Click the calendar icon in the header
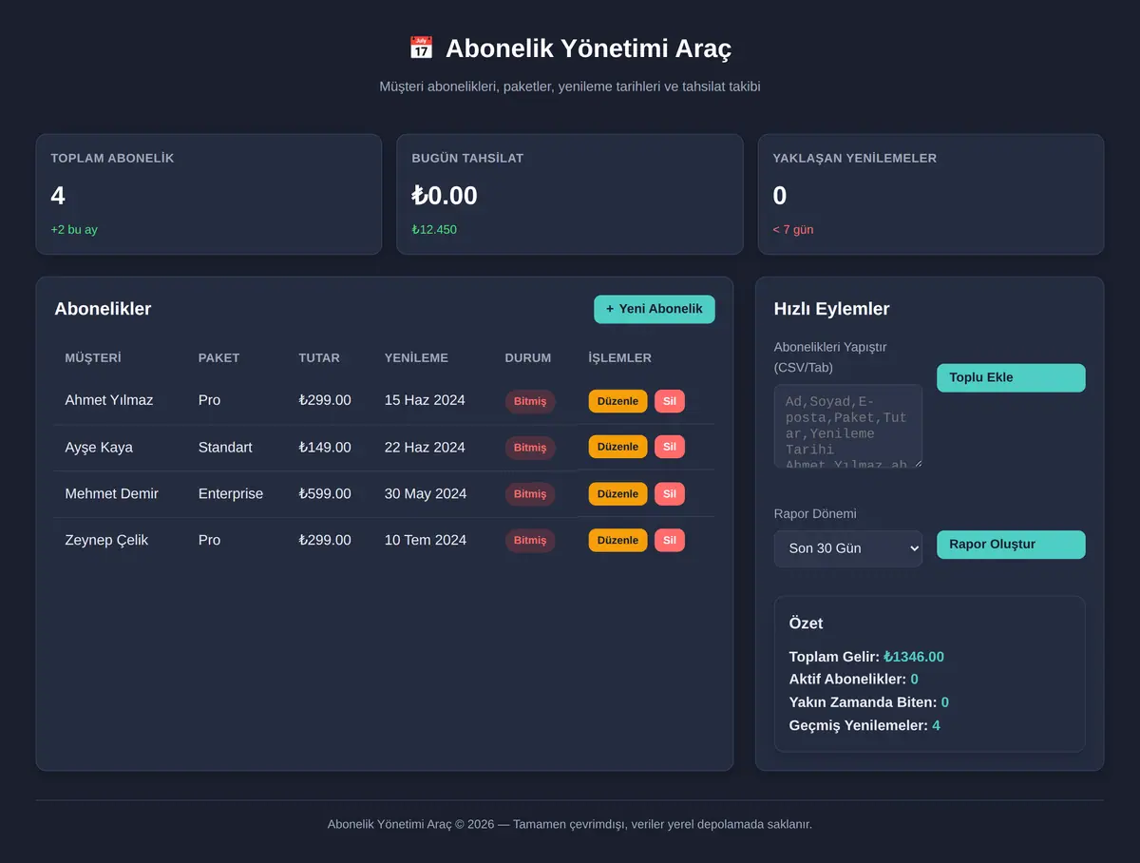The width and height of the screenshot is (1140, 863). tap(421, 48)
